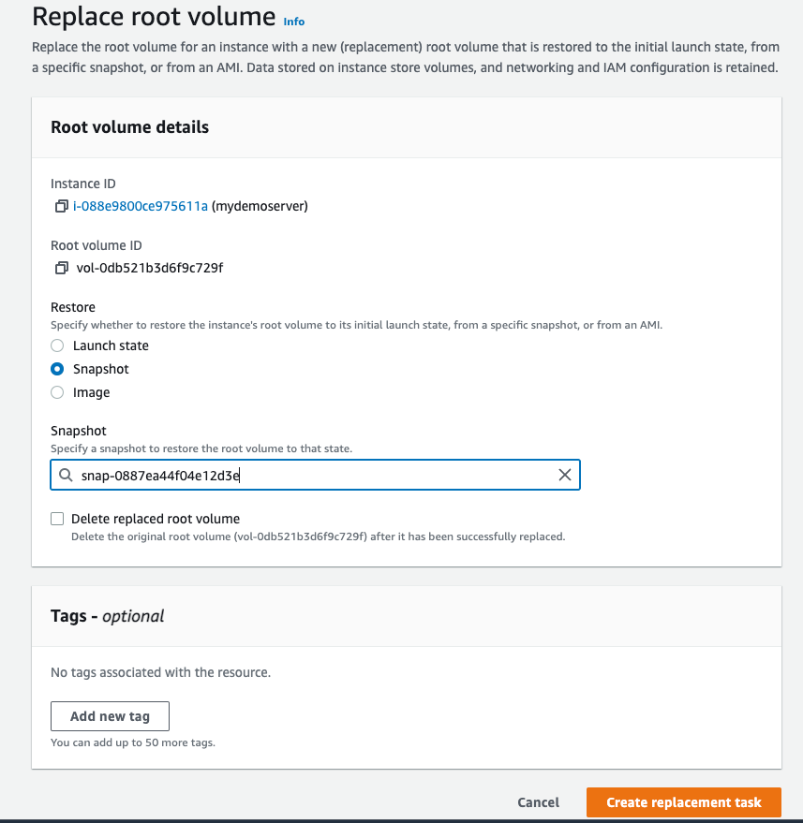The width and height of the screenshot is (803, 823).
Task: Open the Info link beside the page title
Action: click(x=293, y=22)
